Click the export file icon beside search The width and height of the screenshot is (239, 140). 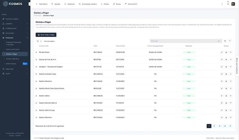[225, 41]
